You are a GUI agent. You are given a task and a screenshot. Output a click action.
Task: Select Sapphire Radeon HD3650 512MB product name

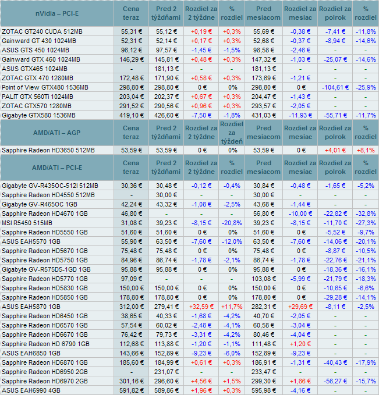point(48,151)
